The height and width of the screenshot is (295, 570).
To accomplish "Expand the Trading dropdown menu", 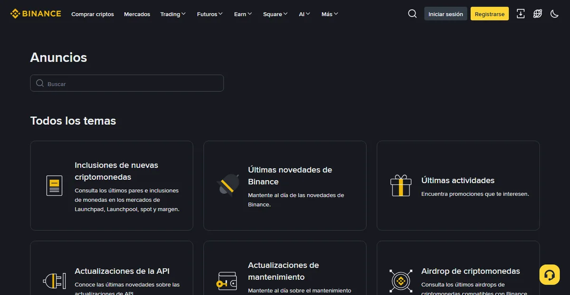I will click(173, 14).
